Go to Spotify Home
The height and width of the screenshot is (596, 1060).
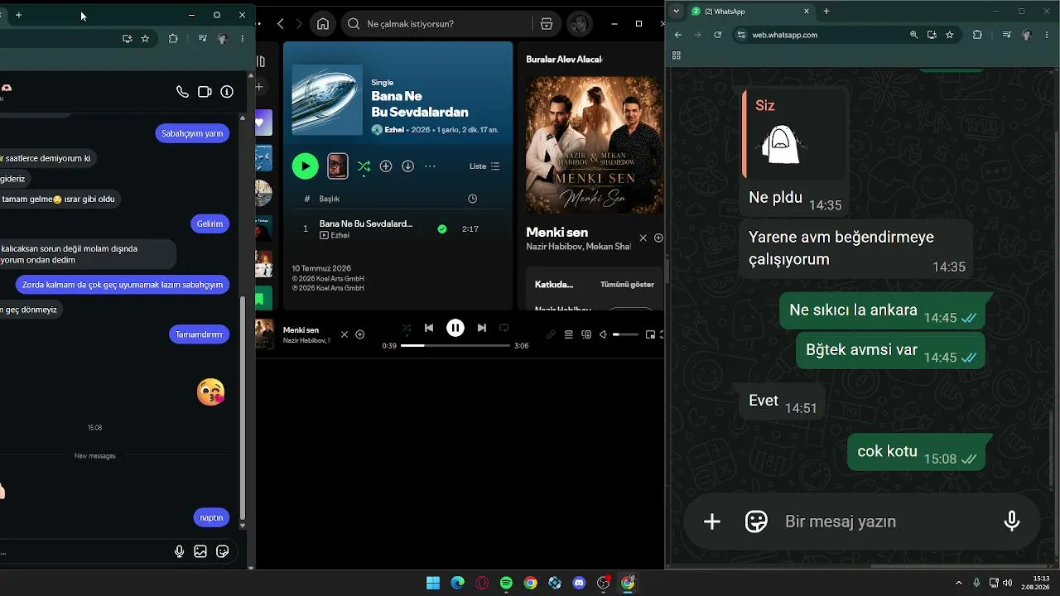(323, 24)
